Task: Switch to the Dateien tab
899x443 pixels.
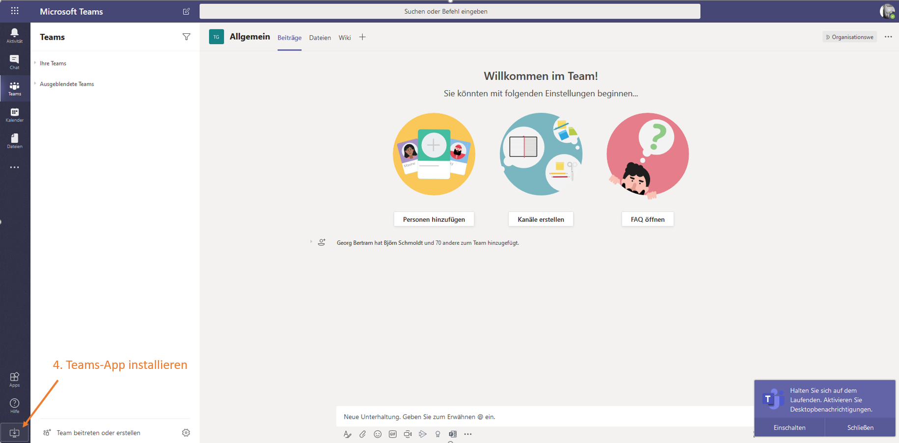Action: click(320, 38)
